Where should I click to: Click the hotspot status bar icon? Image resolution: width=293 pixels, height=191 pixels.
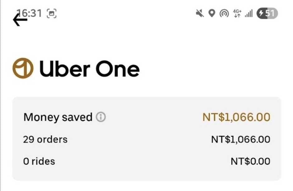point(224,13)
